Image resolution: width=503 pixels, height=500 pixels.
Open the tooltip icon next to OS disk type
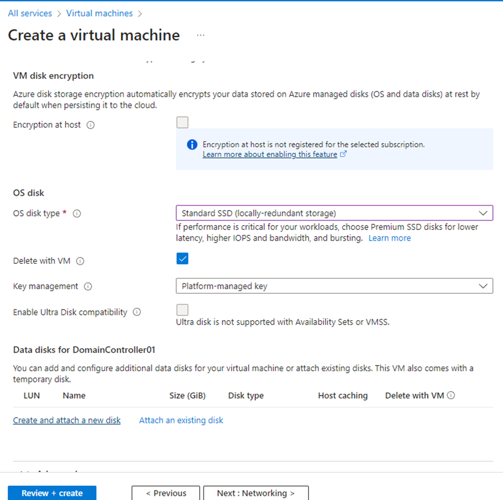pos(77,213)
